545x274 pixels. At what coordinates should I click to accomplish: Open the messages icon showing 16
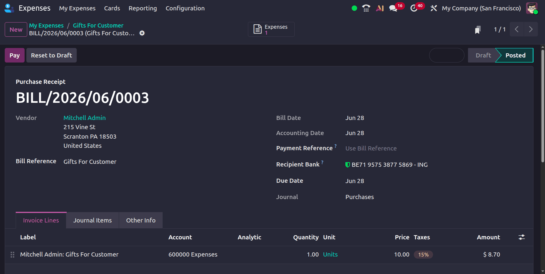(393, 8)
